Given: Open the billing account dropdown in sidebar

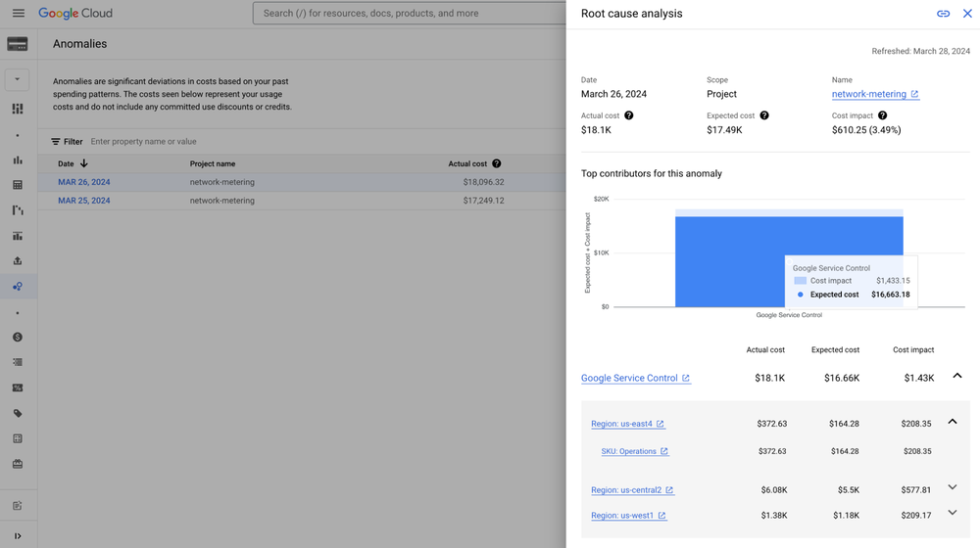Looking at the screenshot, I should 18,79.
